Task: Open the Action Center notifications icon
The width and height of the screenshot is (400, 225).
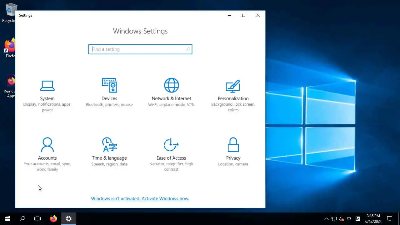Action: [x=390, y=219]
